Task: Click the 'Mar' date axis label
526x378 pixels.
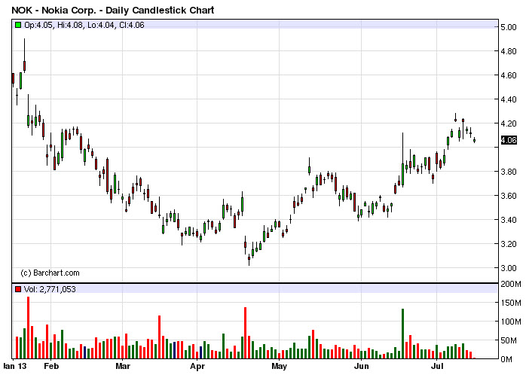Action: pyautogui.click(x=123, y=366)
